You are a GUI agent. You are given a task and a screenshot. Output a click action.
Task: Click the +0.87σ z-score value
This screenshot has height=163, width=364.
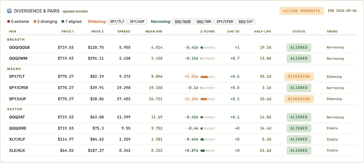191,151
